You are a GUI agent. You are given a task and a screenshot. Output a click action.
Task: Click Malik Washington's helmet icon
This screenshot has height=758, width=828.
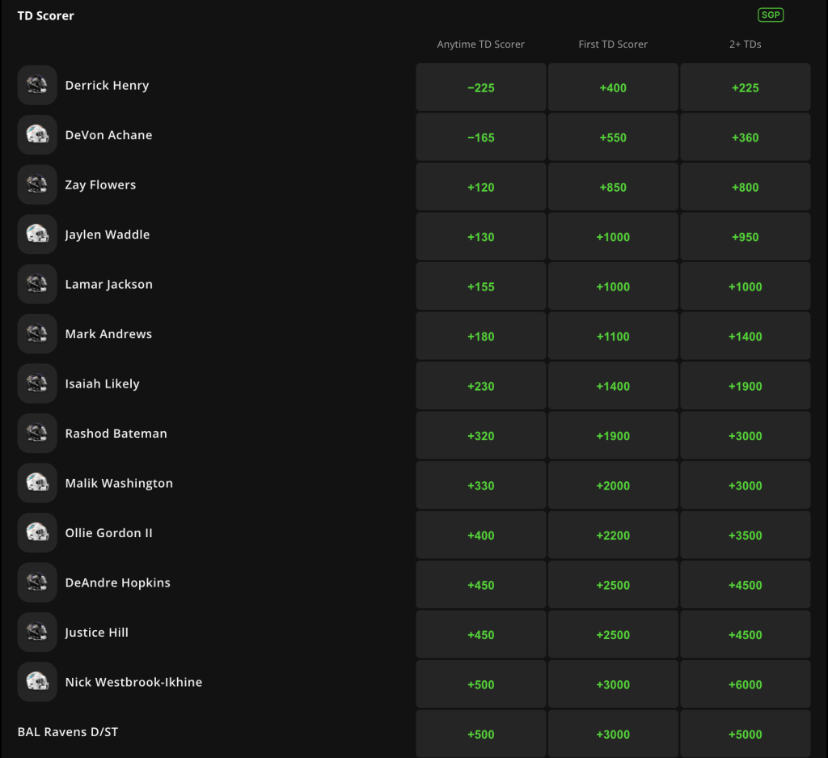[x=37, y=484]
